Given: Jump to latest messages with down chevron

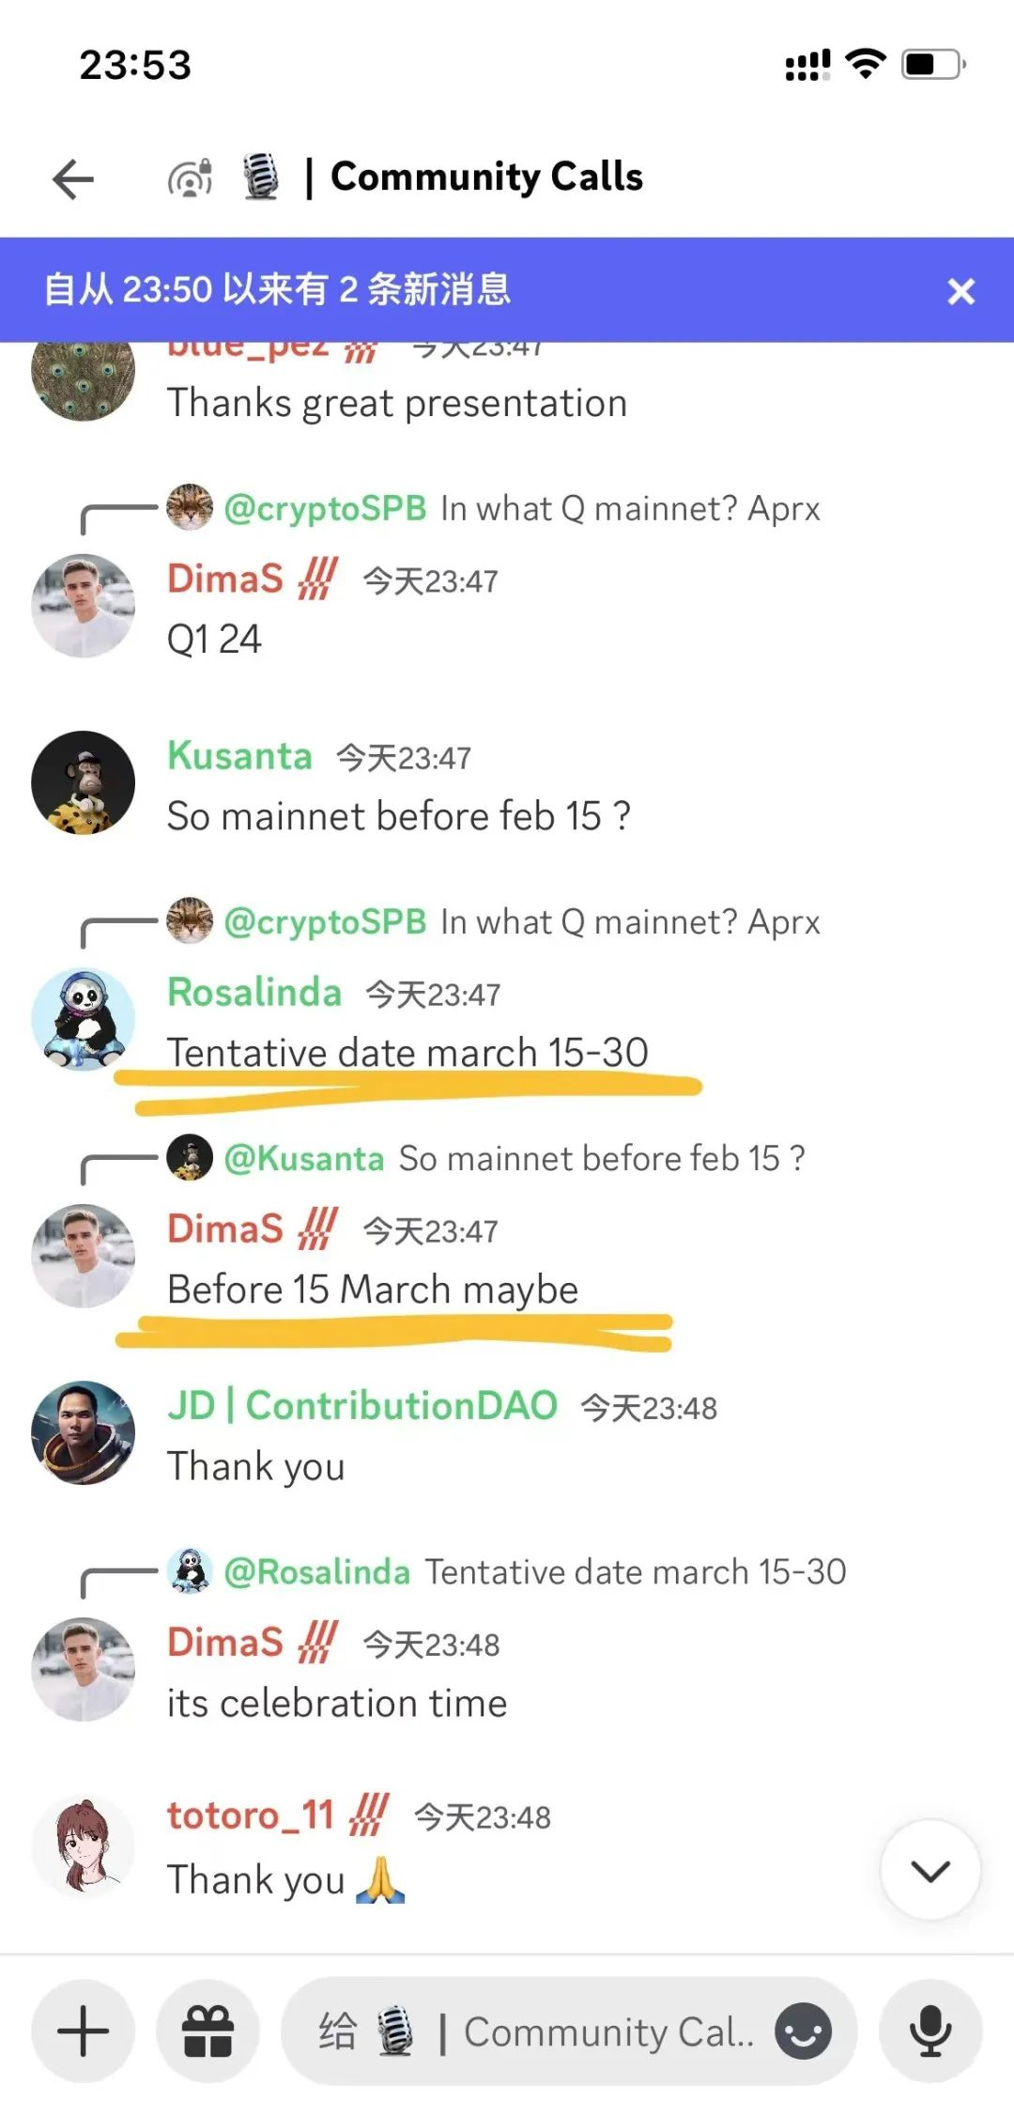Looking at the screenshot, I should pyautogui.click(x=930, y=1871).
